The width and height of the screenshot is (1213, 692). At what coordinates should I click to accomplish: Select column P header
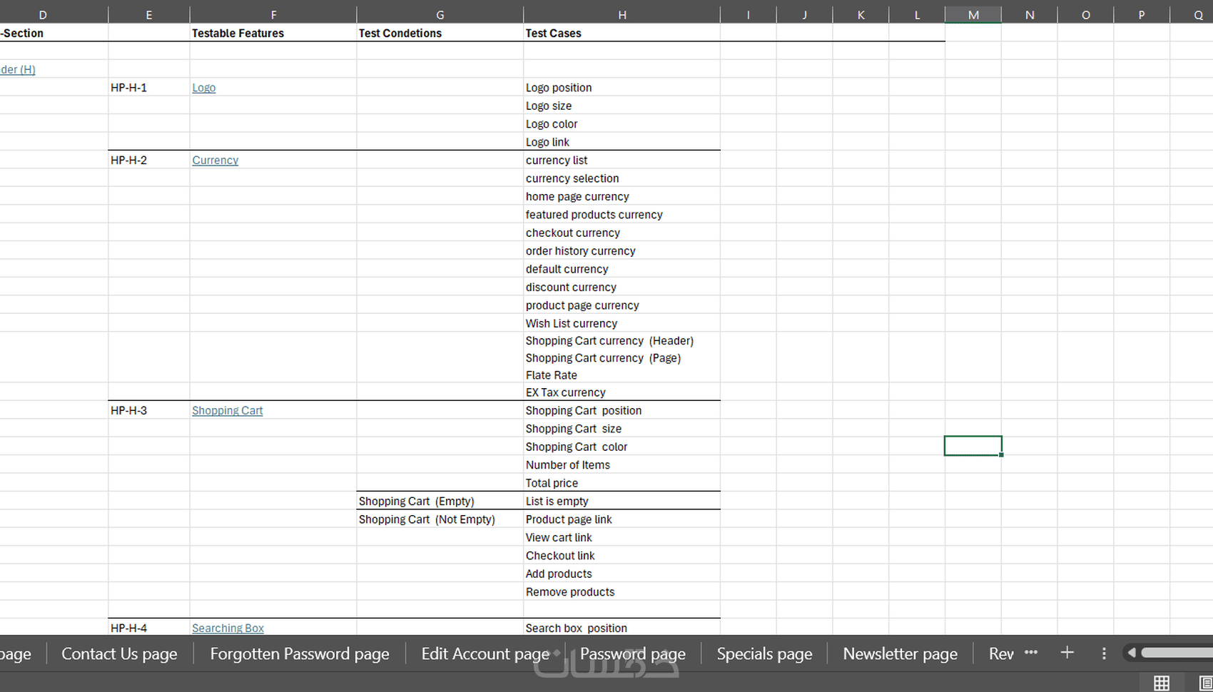coord(1142,15)
